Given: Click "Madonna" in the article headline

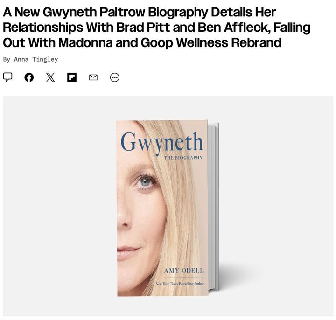Looking at the screenshot, I should [85, 42].
